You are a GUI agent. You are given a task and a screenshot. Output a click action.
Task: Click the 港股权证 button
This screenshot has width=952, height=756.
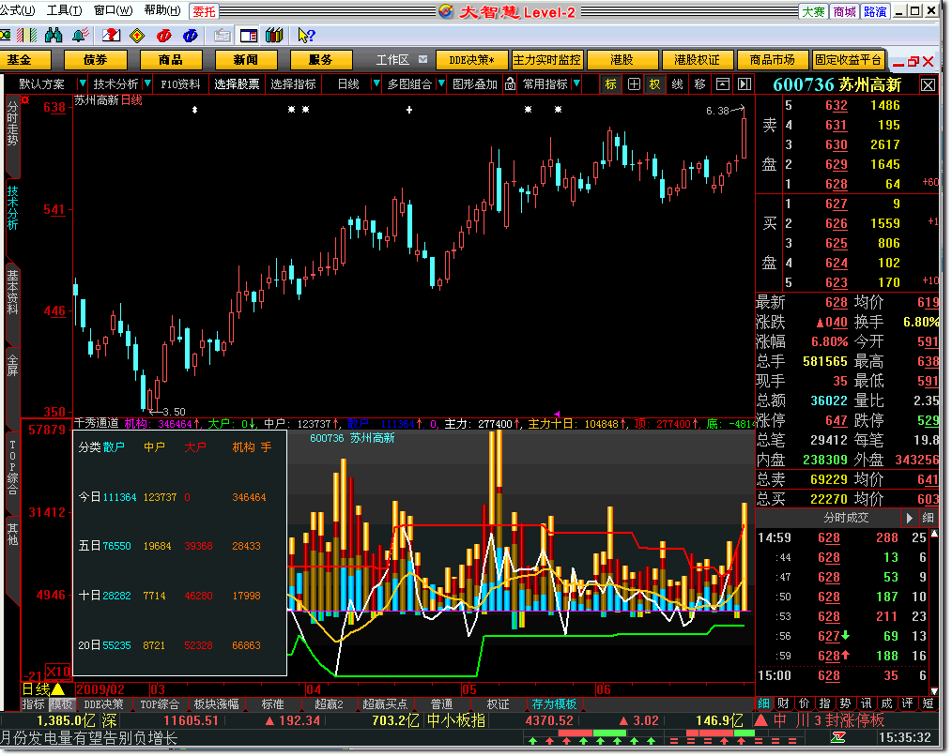697,60
